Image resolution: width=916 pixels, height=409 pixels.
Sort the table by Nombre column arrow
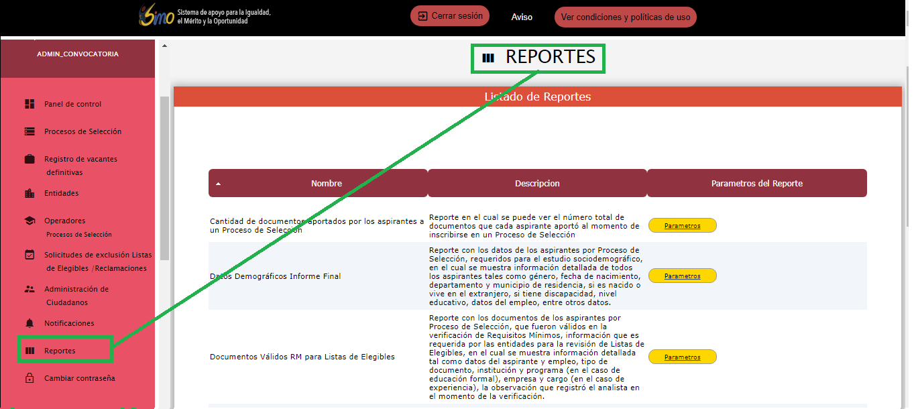click(219, 184)
